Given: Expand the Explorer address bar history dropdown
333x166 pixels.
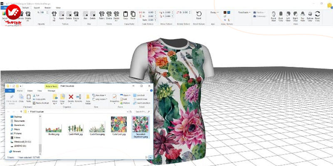Looking at the screenshot, I should tap(128, 112).
